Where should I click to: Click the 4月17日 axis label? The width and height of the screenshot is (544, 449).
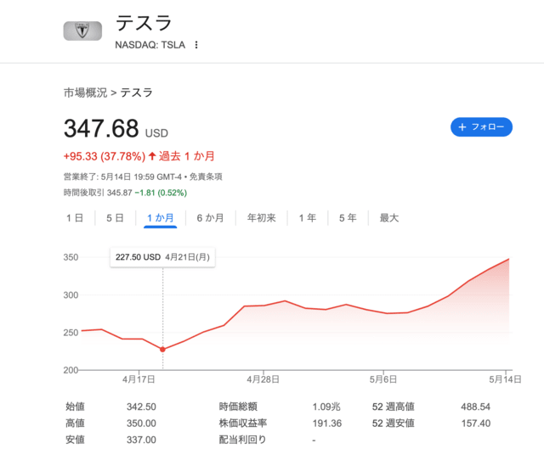tap(139, 379)
